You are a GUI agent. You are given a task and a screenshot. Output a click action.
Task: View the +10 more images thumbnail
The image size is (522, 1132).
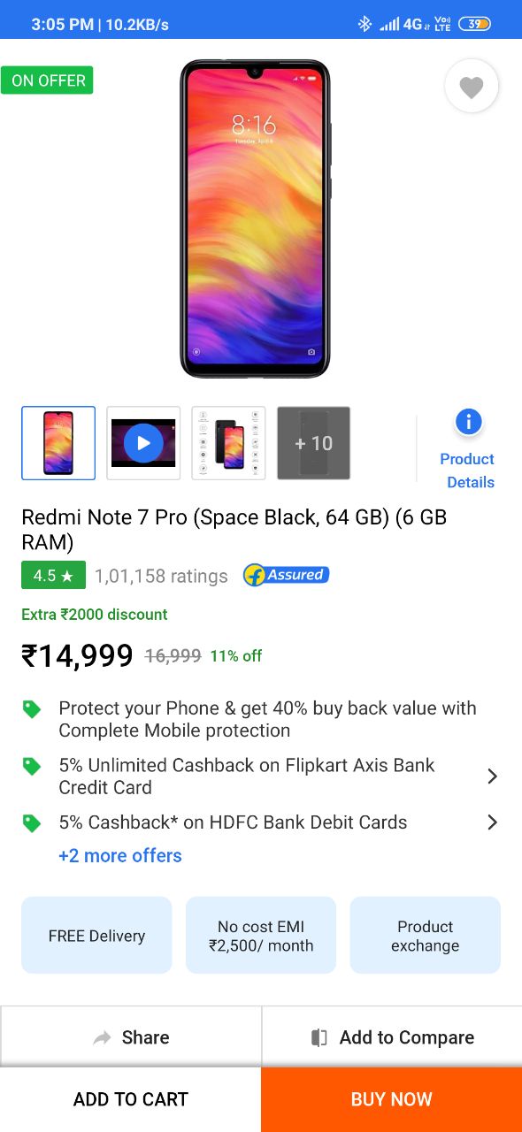pos(313,443)
